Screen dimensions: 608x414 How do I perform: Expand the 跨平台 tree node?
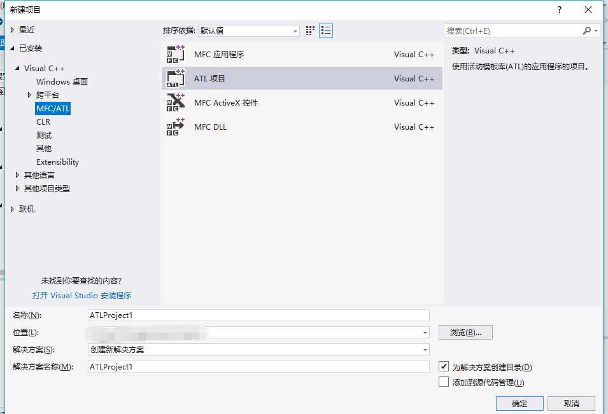tap(29, 95)
